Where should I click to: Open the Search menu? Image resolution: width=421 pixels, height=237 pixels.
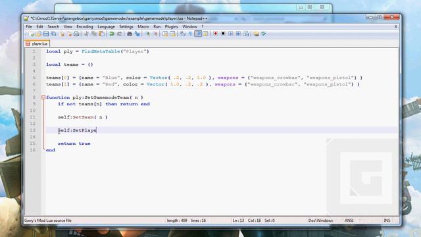[53, 26]
